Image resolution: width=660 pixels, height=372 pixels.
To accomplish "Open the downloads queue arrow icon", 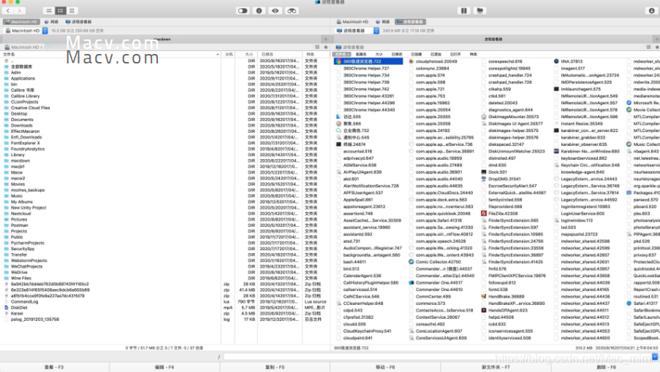I will (x=651, y=10).
